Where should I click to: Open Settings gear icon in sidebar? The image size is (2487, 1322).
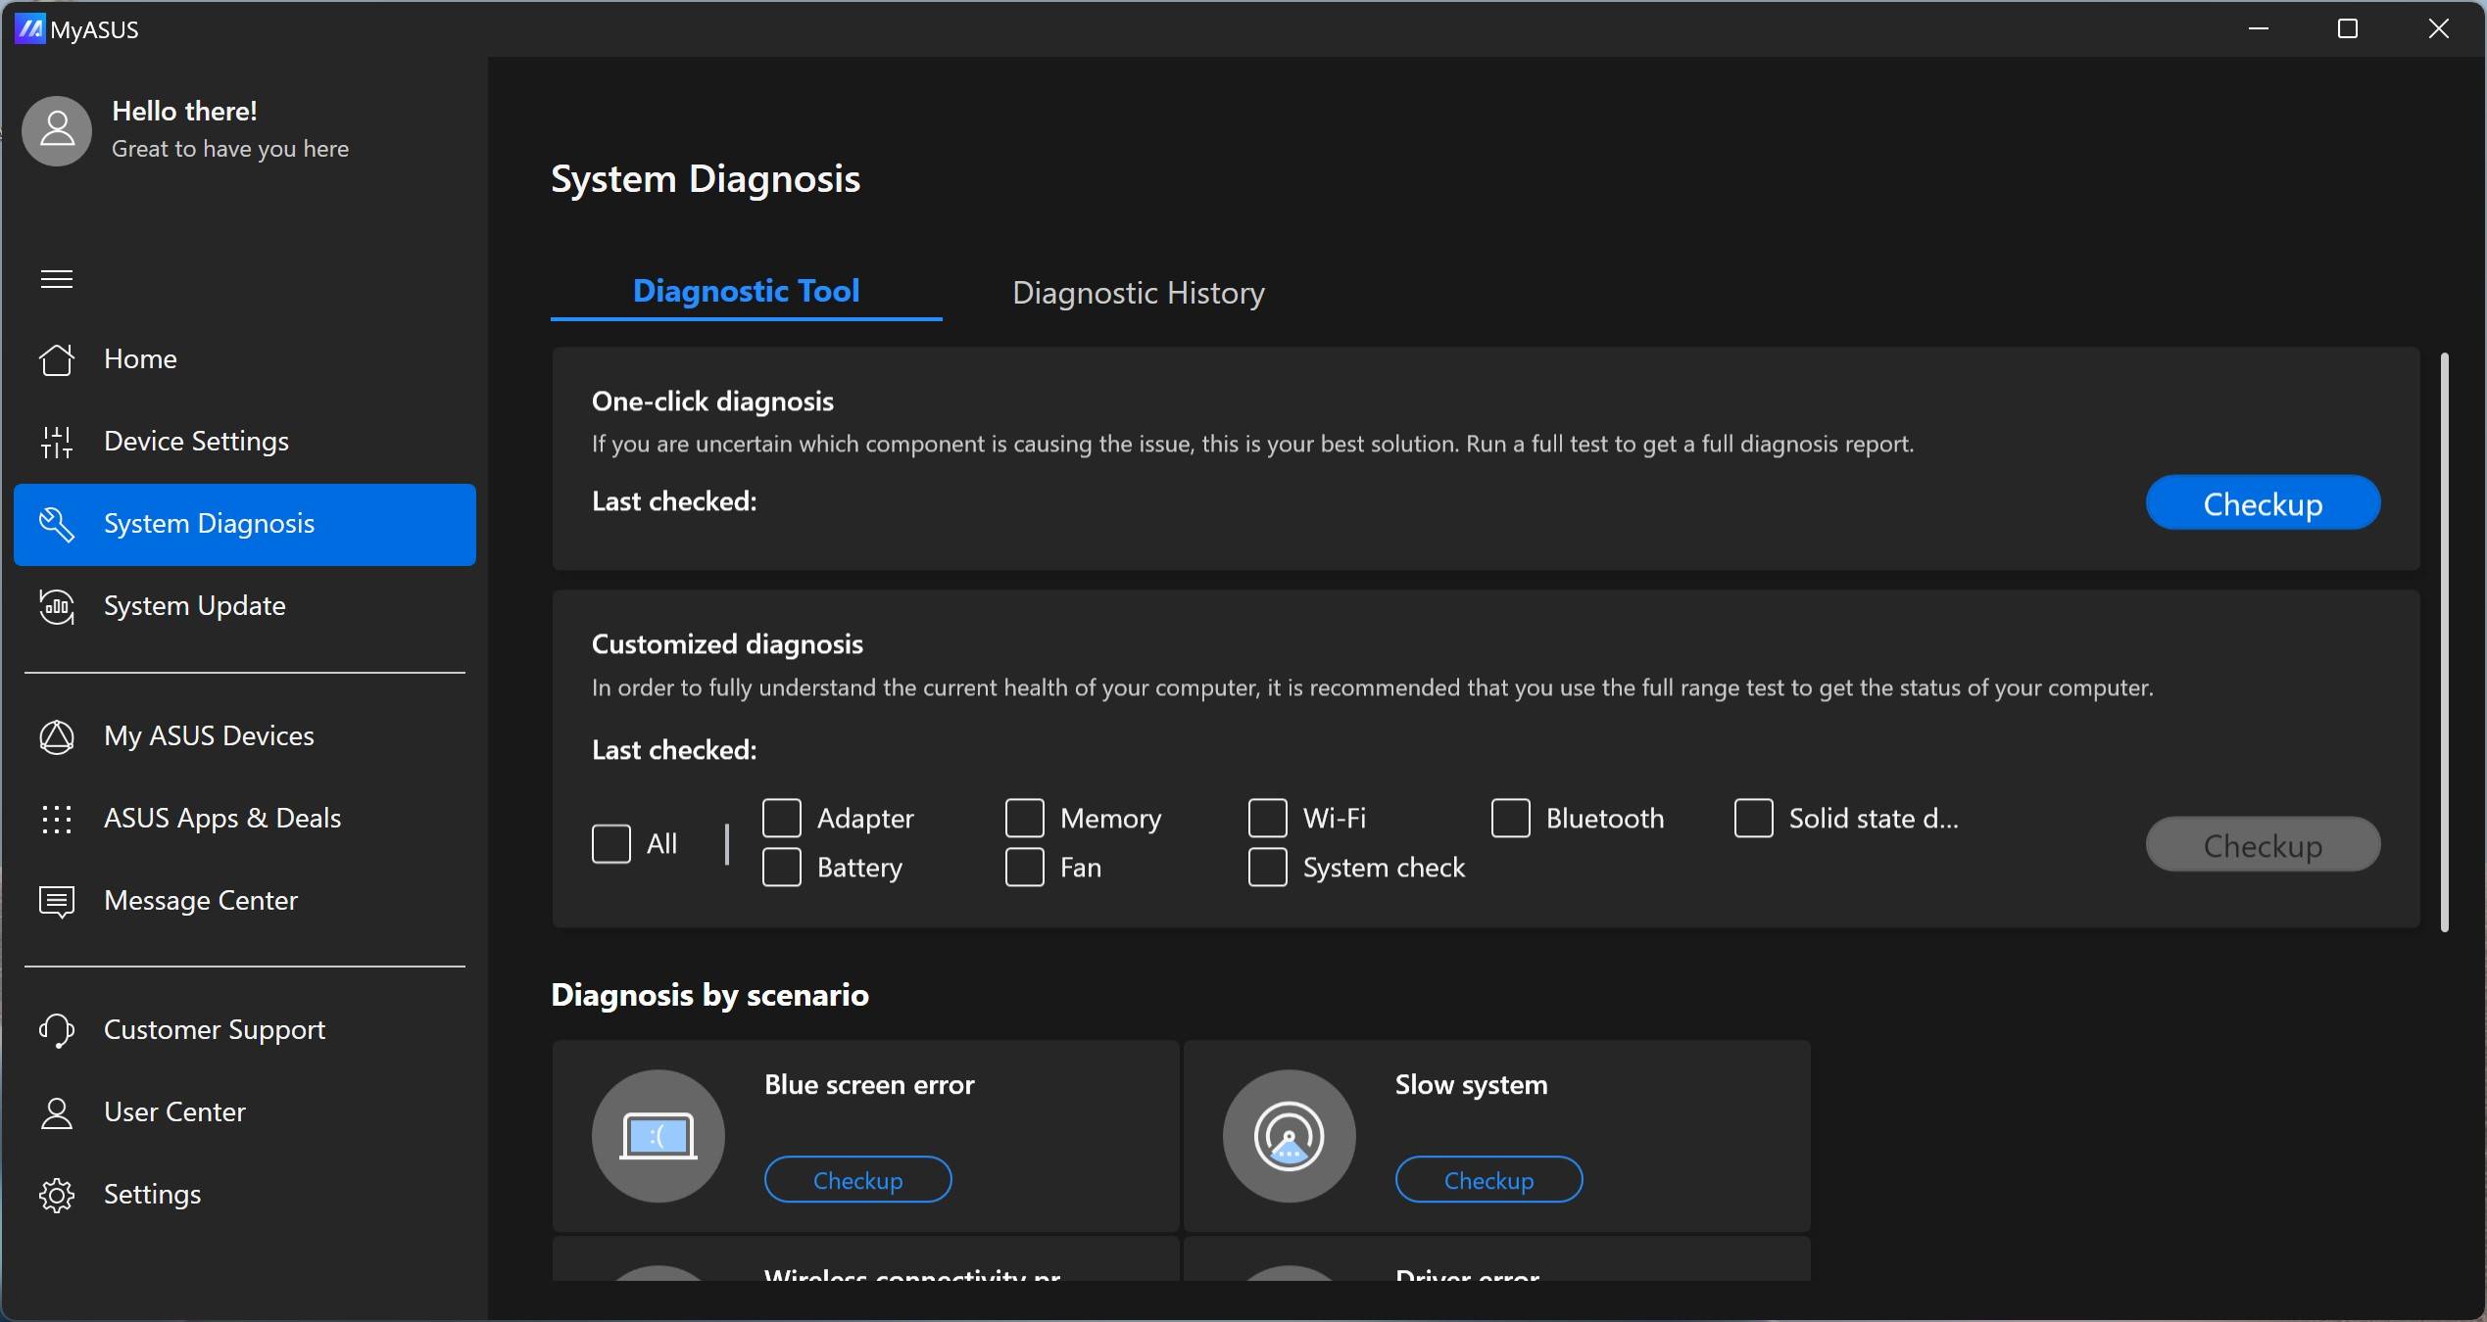click(x=57, y=1195)
